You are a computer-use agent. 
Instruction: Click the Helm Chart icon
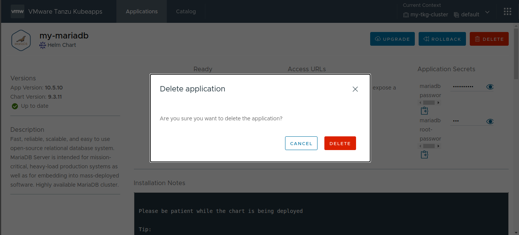(42, 45)
